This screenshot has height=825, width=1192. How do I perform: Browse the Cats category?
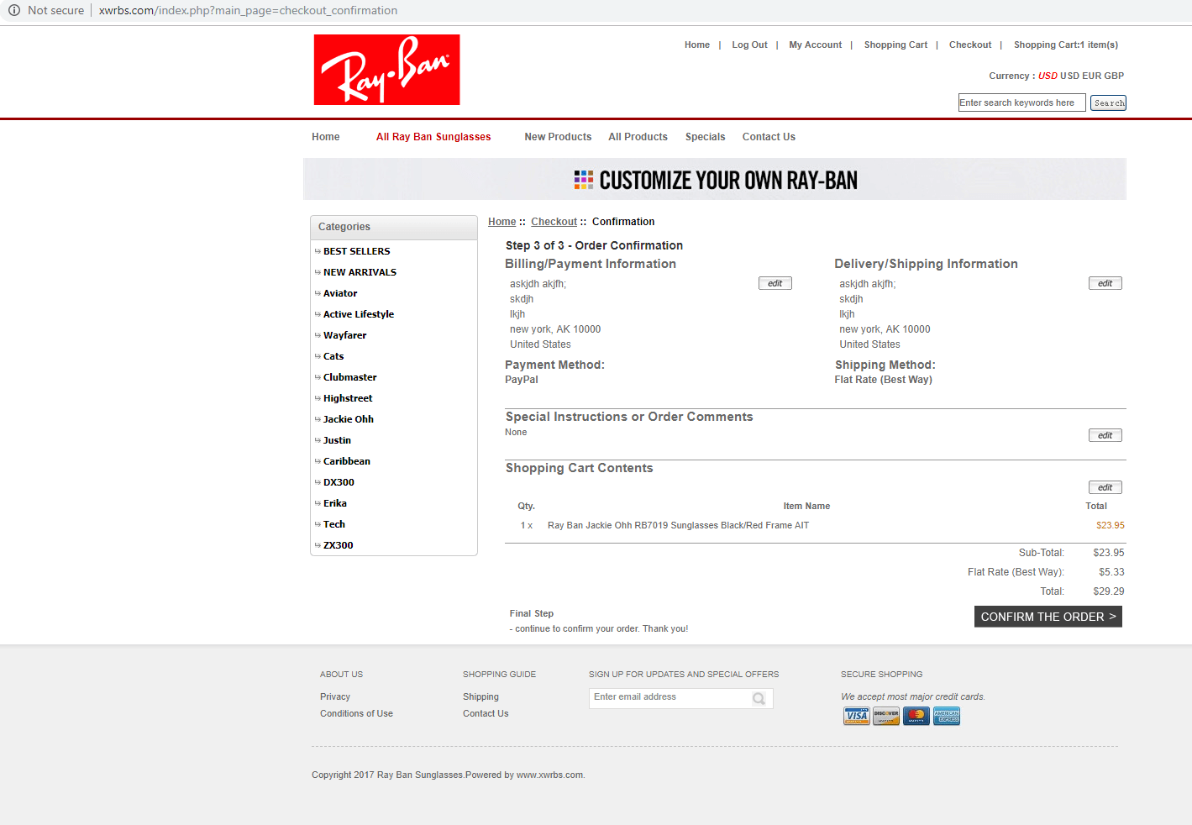coord(333,356)
